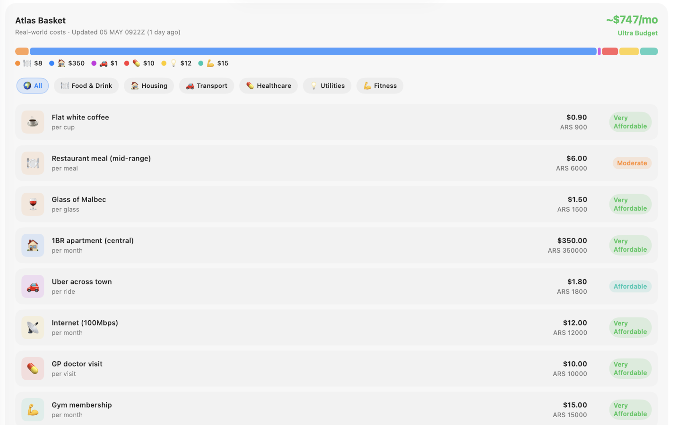Click the orange food segment of cost bar

pos(22,51)
